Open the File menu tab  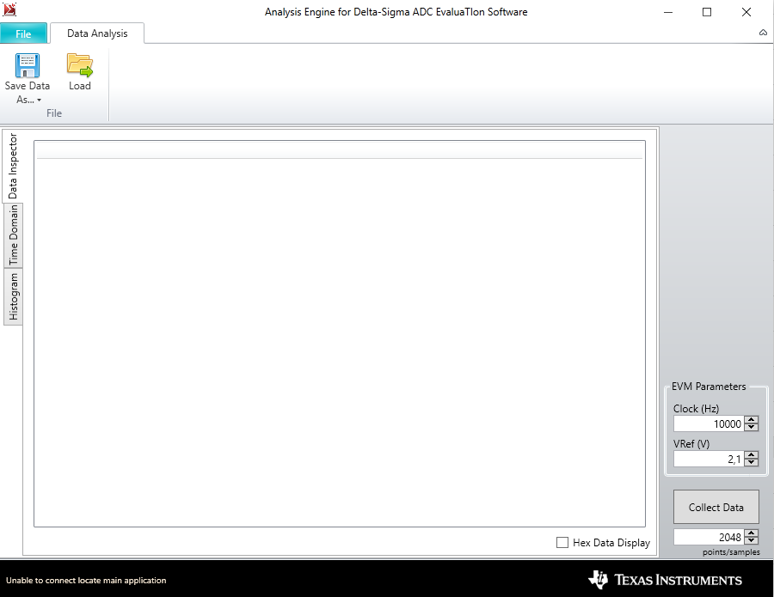23,34
